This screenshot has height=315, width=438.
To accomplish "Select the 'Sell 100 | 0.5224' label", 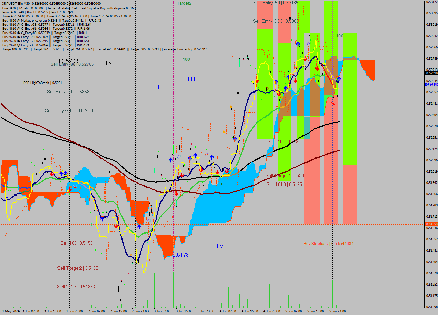I will 285,142.
